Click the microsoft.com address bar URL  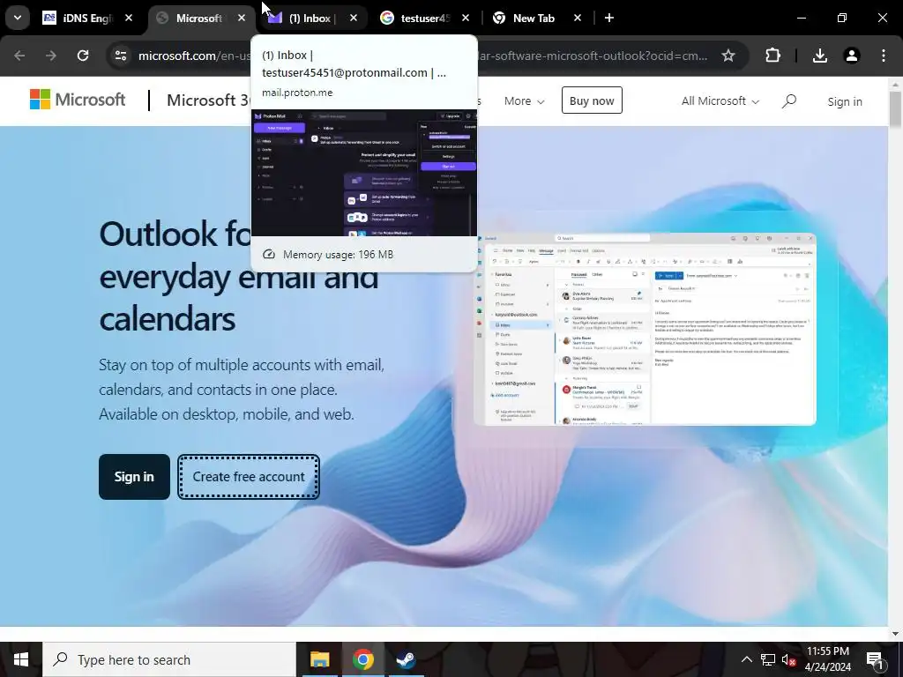point(194,56)
